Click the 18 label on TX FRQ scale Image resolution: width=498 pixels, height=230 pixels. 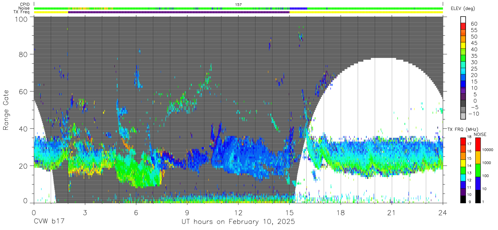click(469, 137)
